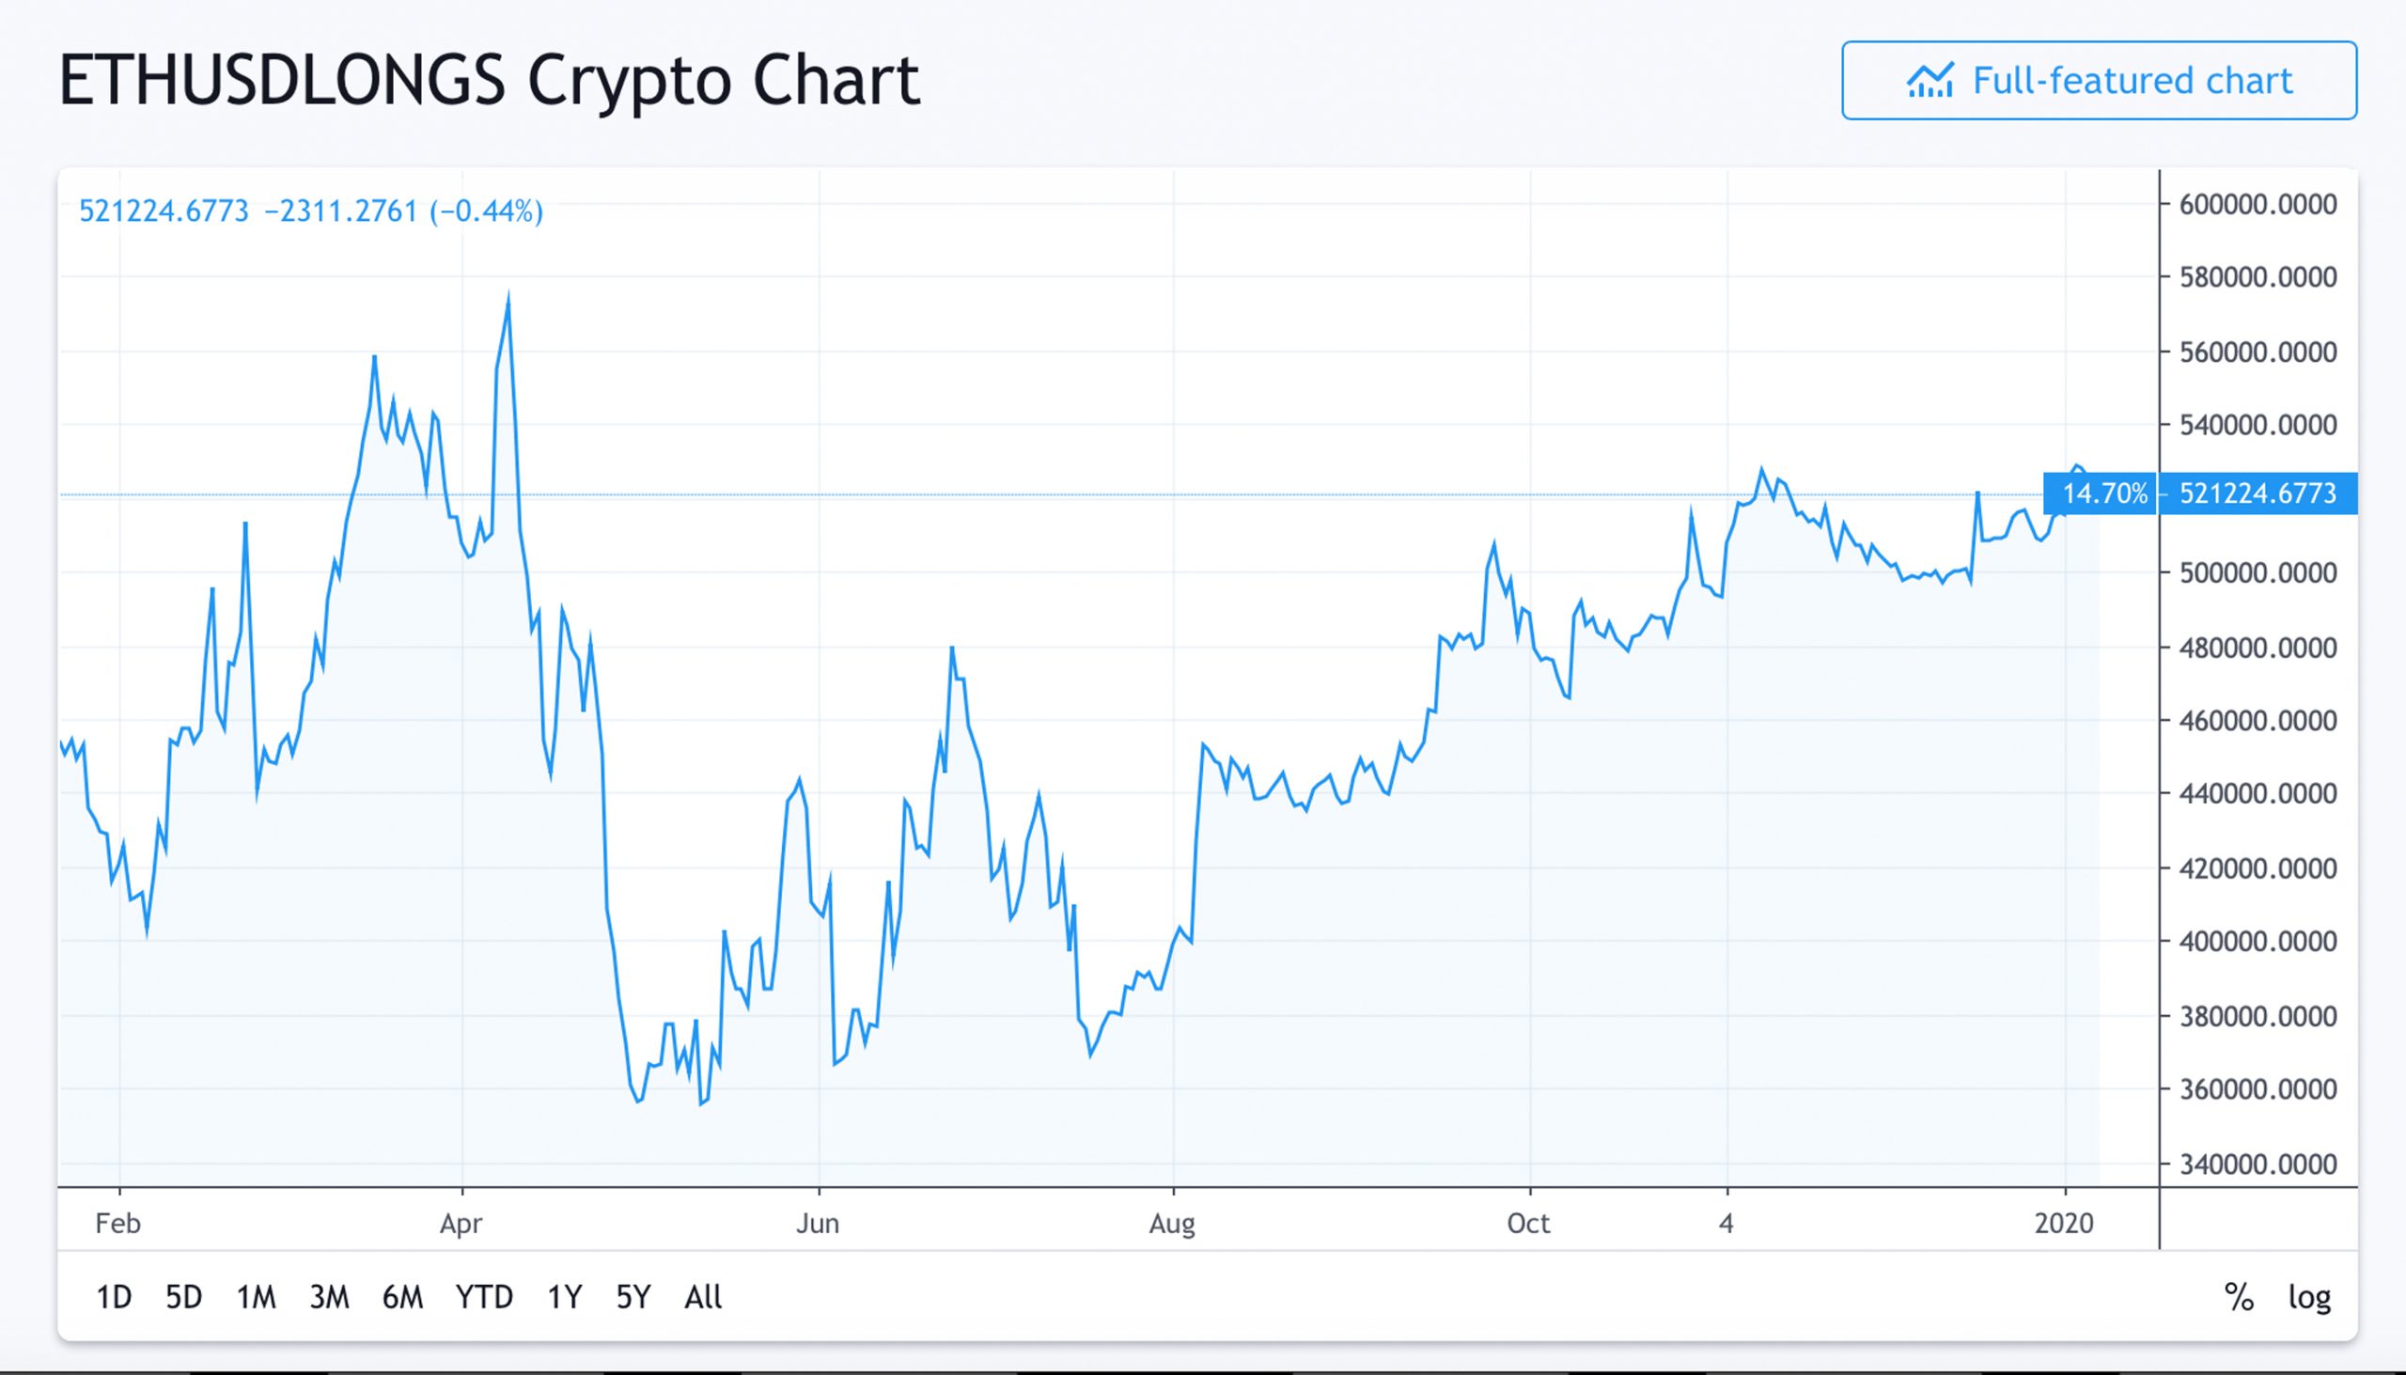The height and width of the screenshot is (1375, 2406).
Task: Display All available history
Action: point(703,1297)
